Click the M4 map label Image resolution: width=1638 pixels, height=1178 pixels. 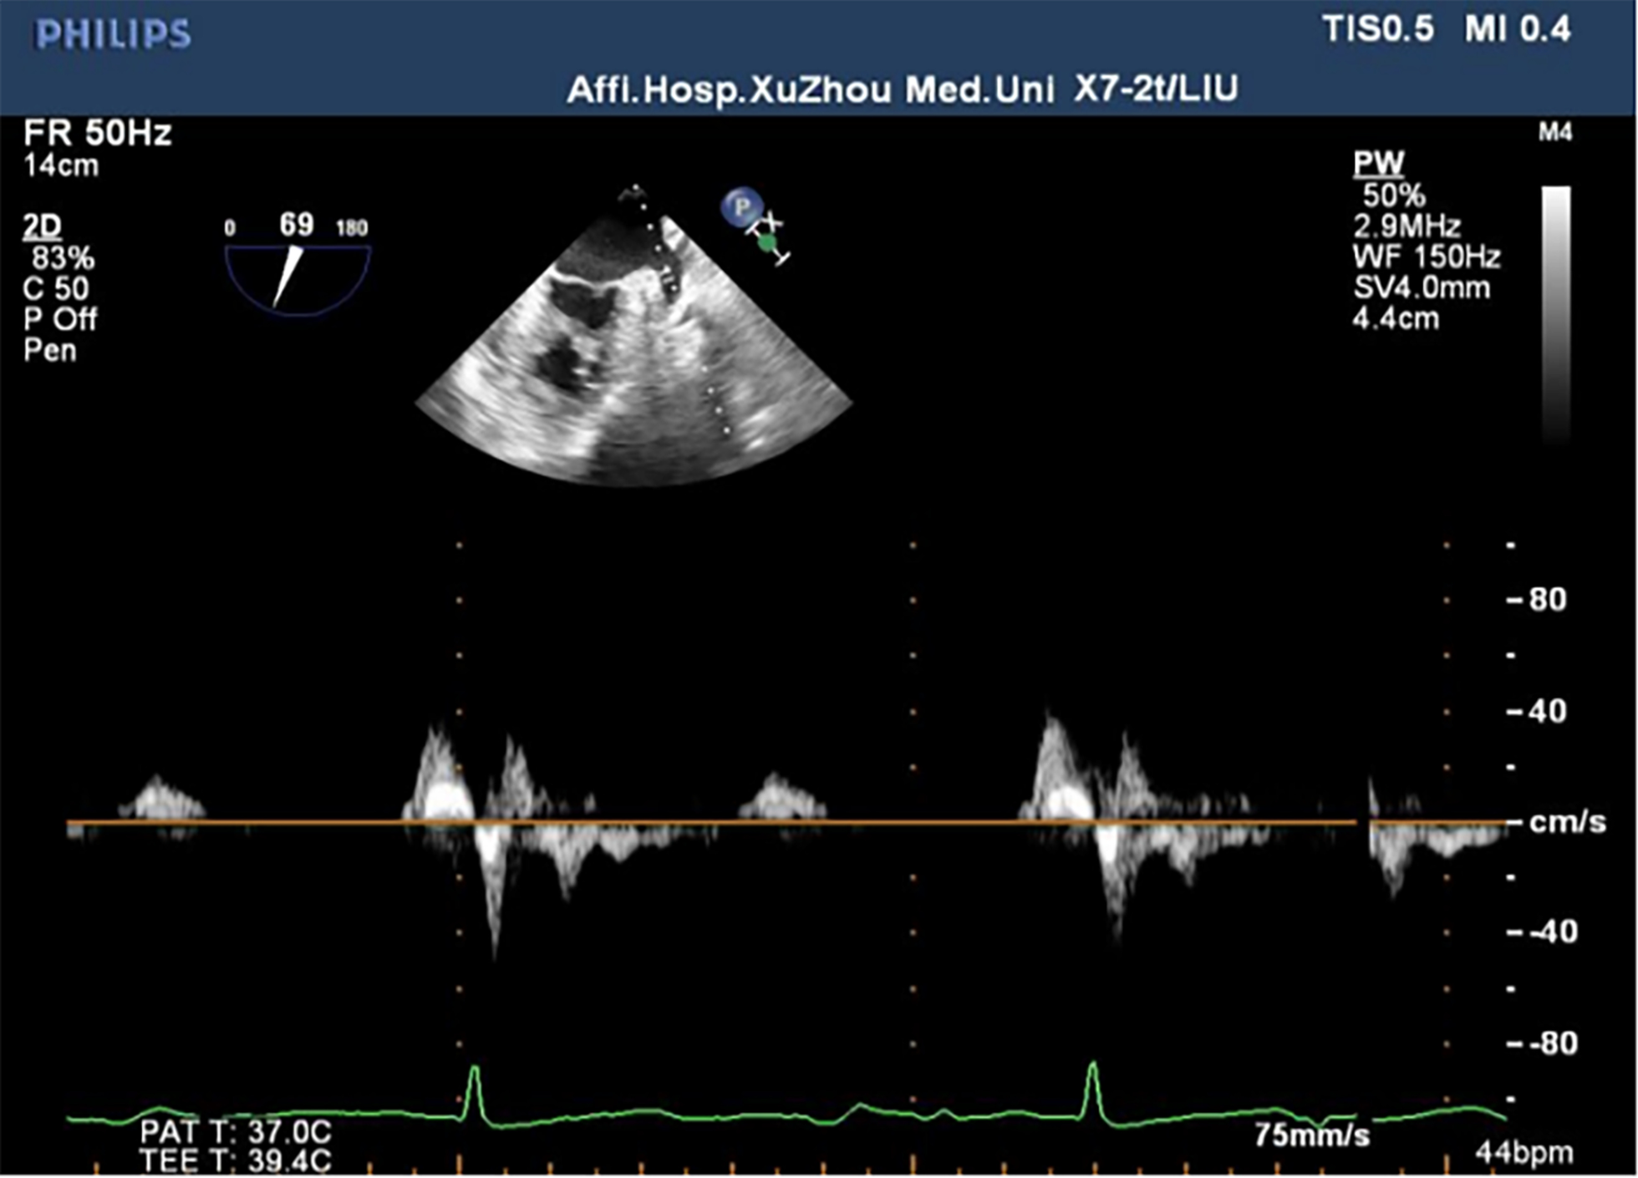click(1555, 133)
